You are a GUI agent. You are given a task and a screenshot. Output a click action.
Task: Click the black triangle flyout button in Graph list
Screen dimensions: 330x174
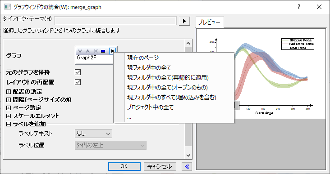pyautogui.click(x=113, y=51)
